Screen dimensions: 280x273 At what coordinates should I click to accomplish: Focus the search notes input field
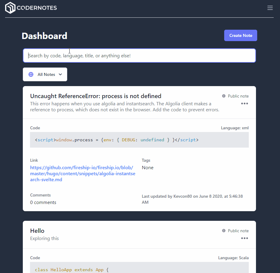(139, 55)
